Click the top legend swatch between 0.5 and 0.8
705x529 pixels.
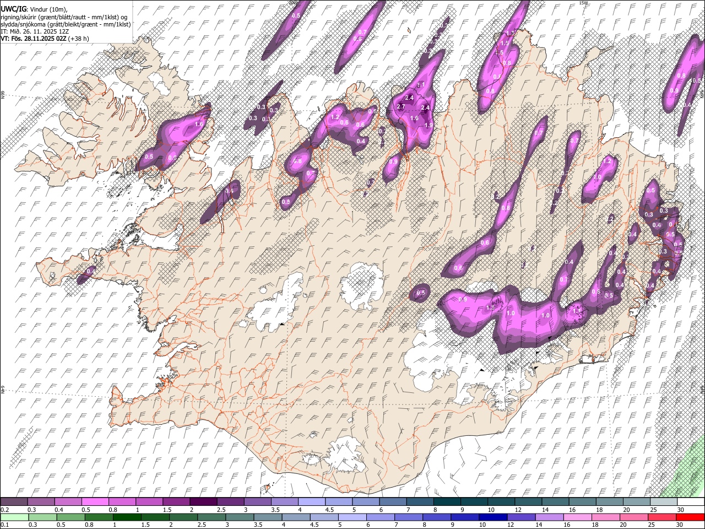click(95, 502)
